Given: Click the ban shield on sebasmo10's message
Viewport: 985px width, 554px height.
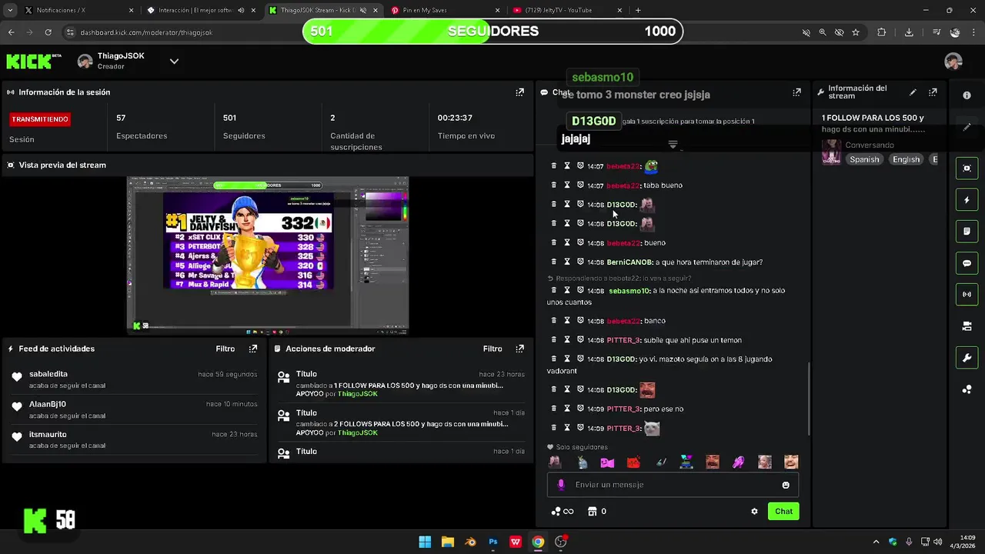Looking at the screenshot, I should click(580, 290).
